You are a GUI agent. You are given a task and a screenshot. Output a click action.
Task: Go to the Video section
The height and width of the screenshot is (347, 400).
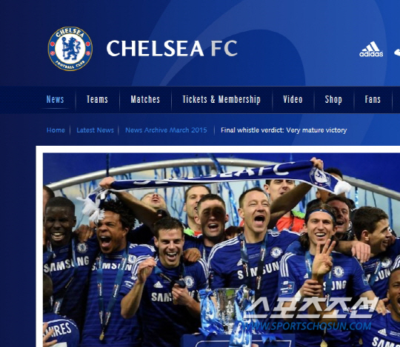[x=293, y=99]
